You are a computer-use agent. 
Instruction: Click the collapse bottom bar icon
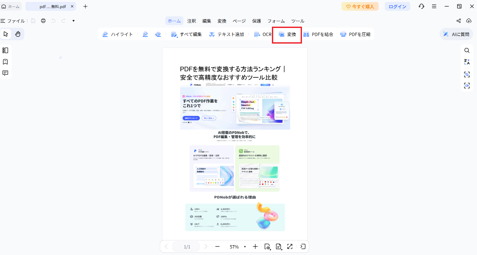pos(303,247)
